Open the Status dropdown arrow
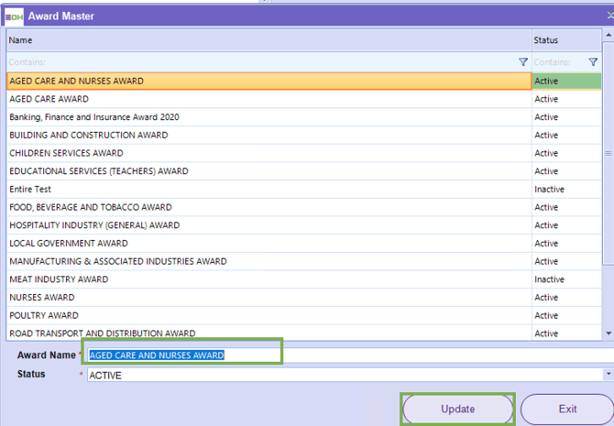614x426 pixels. coord(609,375)
